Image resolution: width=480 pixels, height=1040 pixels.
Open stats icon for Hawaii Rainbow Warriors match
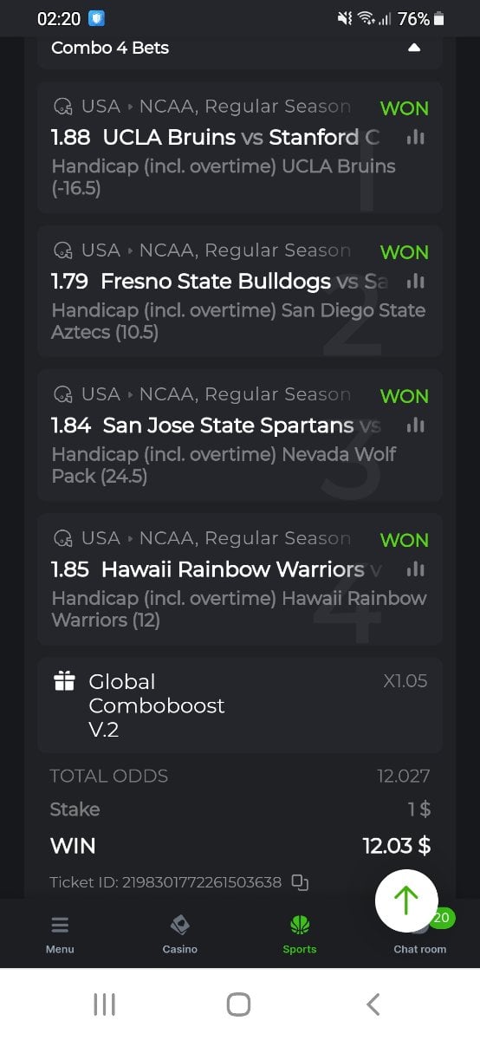(416, 569)
